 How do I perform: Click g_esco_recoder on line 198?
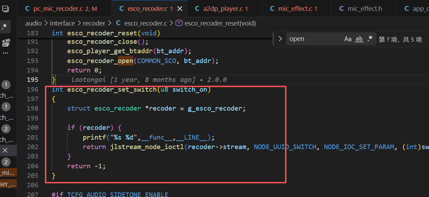pos(216,108)
